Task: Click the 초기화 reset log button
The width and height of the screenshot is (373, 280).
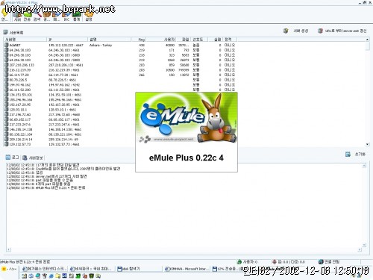Action: pos(360,155)
